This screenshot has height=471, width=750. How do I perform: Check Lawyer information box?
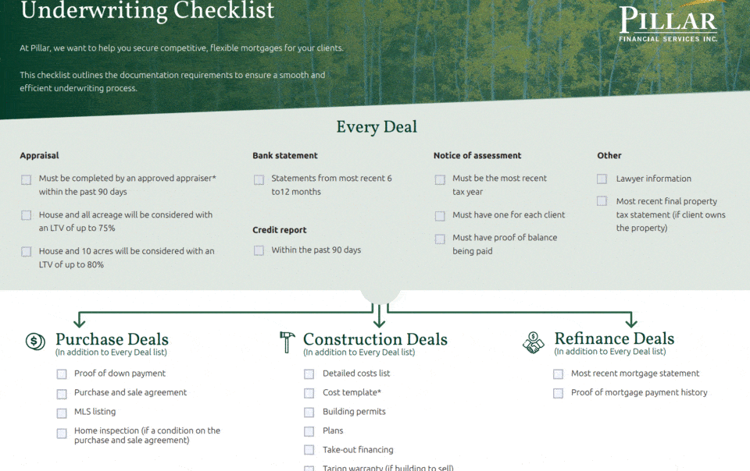602,179
